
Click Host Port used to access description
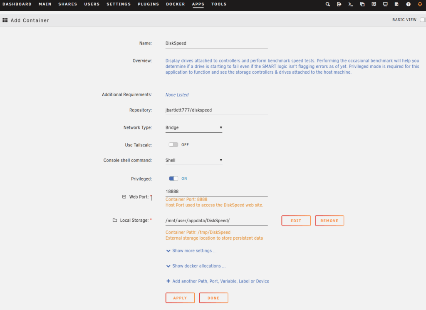[x=214, y=205]
